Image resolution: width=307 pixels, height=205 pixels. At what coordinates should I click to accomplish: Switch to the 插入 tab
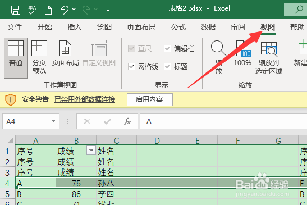coord(75,27)
